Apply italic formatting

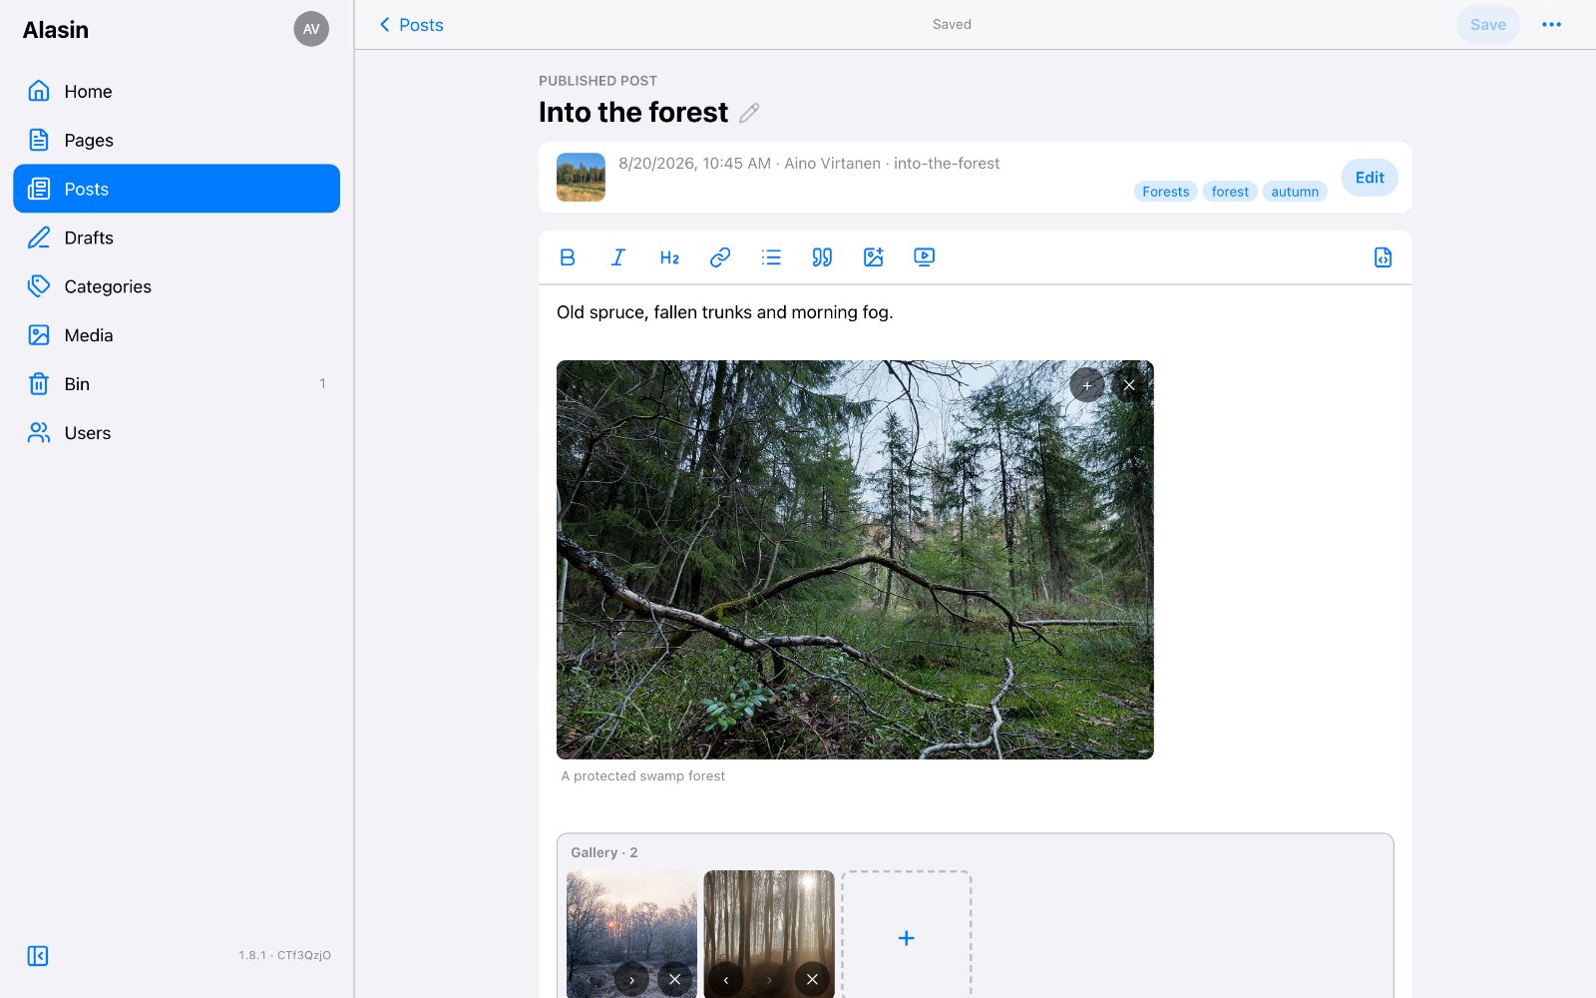pos(618,257)
